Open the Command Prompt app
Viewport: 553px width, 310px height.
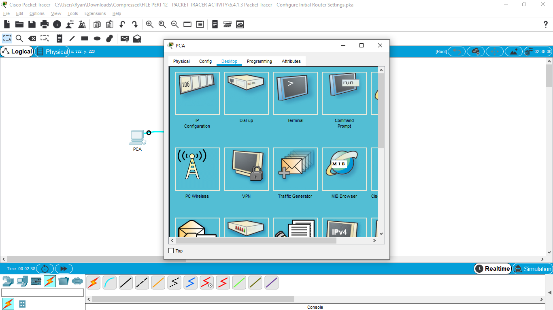[x=344, y=94]
